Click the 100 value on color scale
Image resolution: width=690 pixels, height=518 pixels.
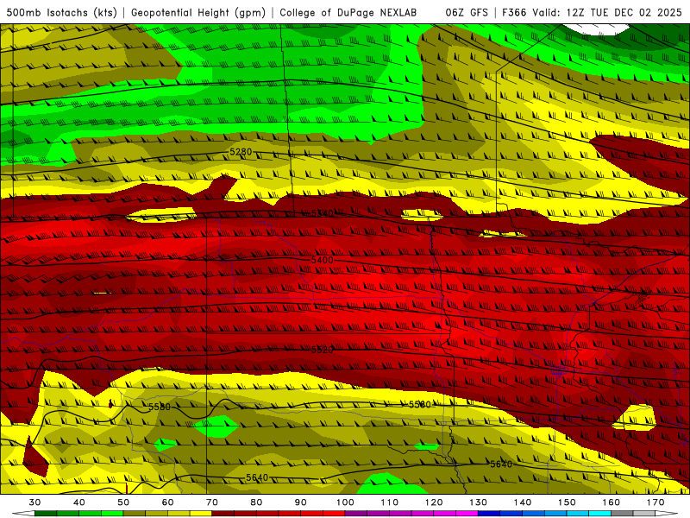pos(346,502)
